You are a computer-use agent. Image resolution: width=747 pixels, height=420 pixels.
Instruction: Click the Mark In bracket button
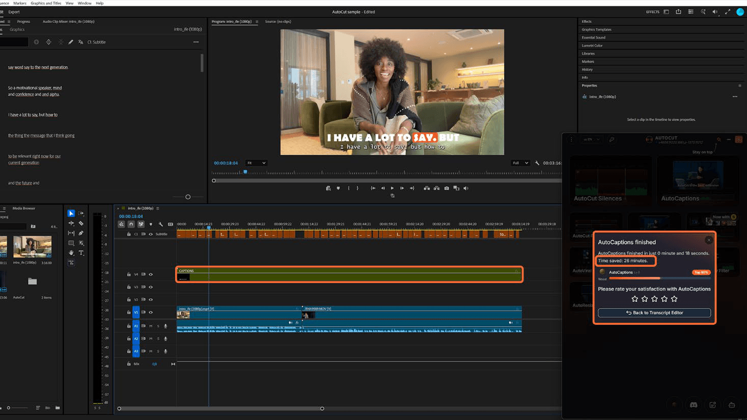click(349, 188)
